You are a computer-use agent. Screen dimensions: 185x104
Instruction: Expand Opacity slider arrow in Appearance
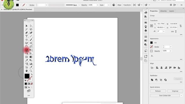(171, 51)
